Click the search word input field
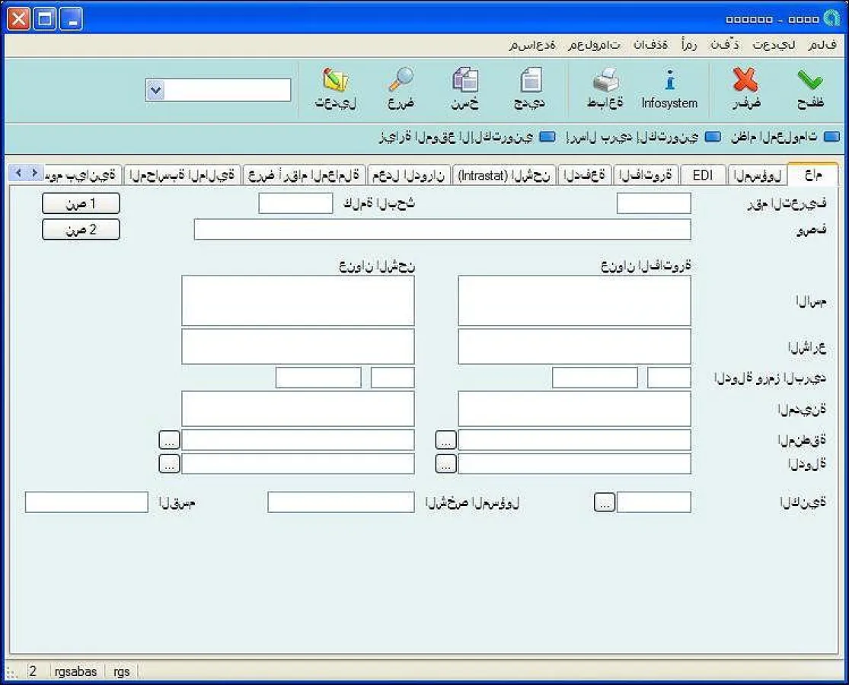 (x=295, y=203)
